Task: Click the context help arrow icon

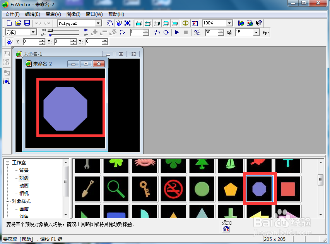Action: (x=258, y=23)
